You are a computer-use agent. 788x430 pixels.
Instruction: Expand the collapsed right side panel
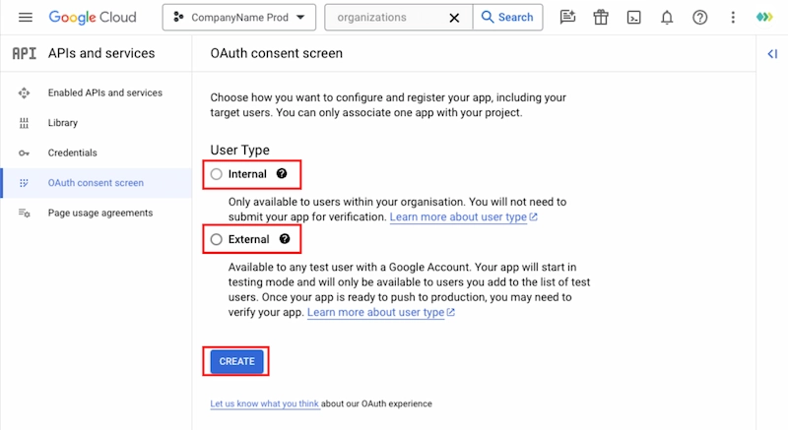pos(772,54)
